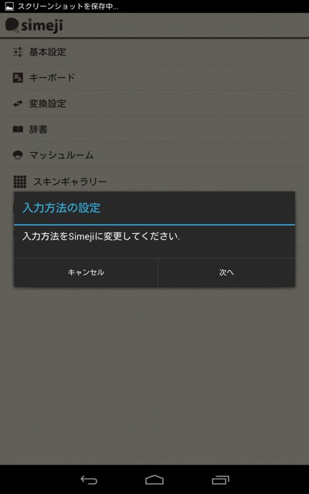Tap the 基本設定 sliders icon

pyautogui.click(x=18, y=52)
